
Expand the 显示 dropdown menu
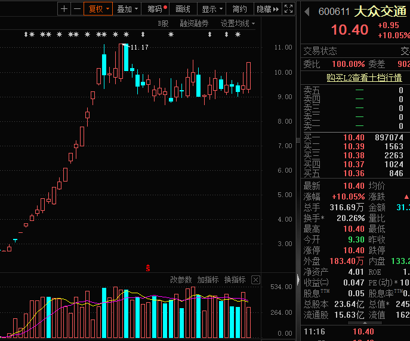(x=211, y=9)
